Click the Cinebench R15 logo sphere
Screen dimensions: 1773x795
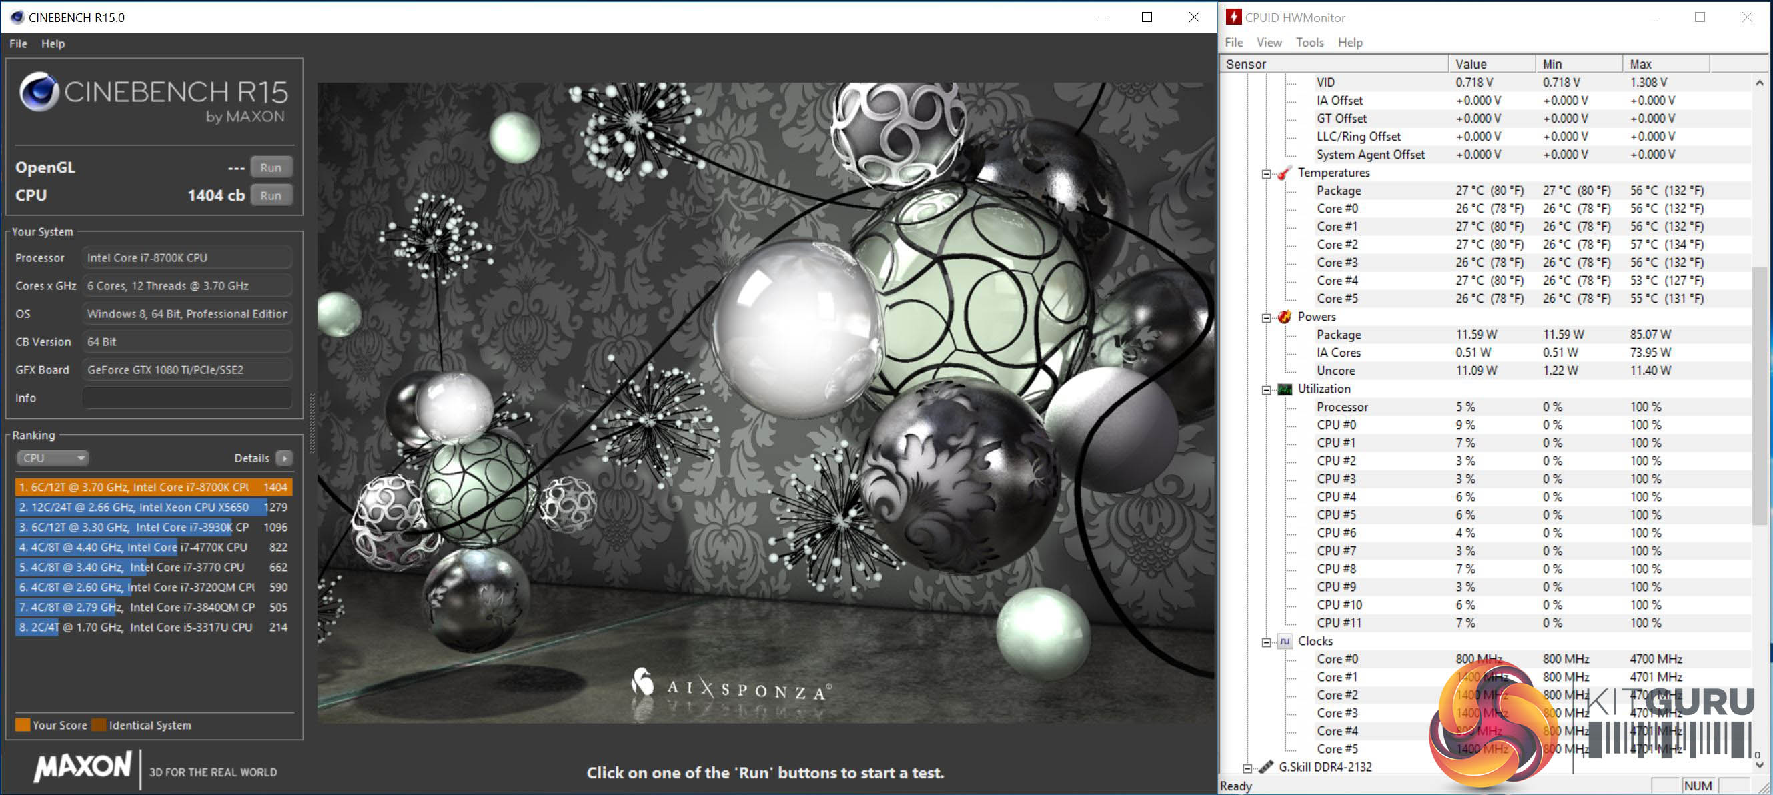pos(39,92)
